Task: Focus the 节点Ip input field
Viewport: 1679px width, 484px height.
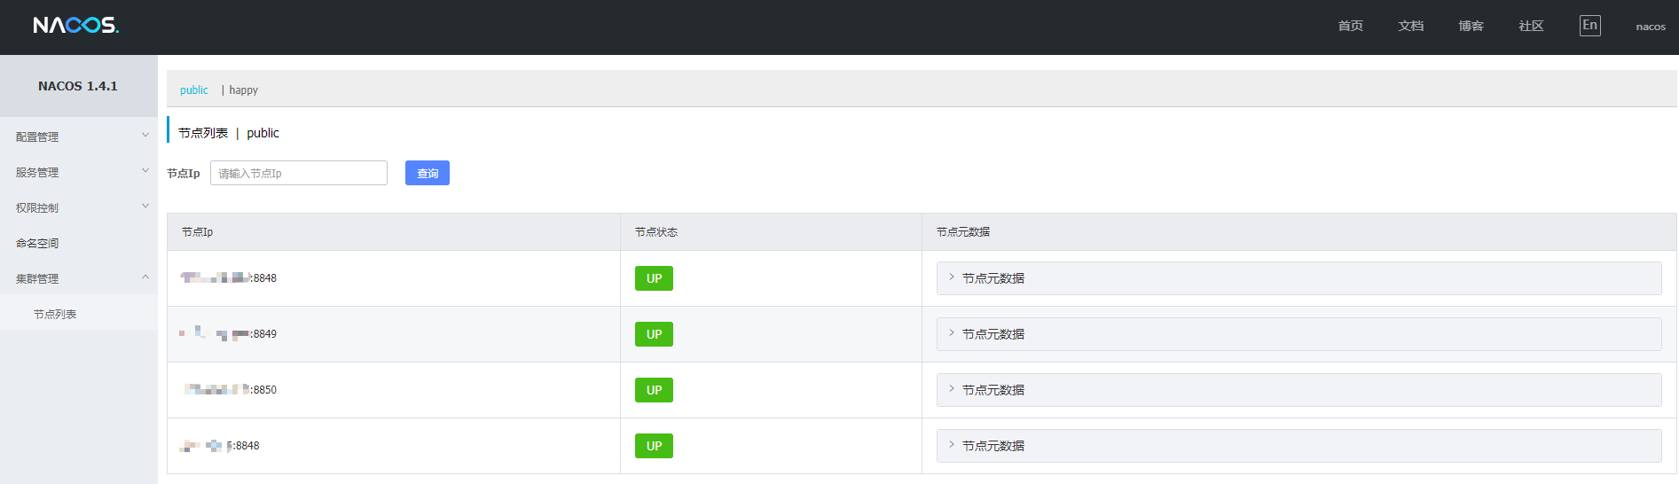Action: click(299, 173)
